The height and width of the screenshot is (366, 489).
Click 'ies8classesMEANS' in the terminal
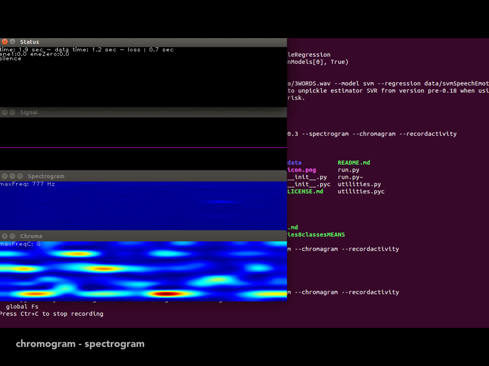316,234
